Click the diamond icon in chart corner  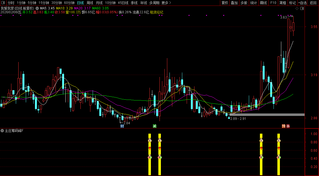[297, 9]
